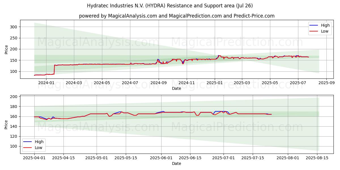Click the '2024-09' tick label

[x=158, y=83]
